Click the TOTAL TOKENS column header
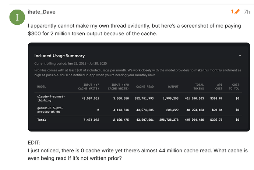The height and width of the screenshot is (170, 254). point(199,86)
